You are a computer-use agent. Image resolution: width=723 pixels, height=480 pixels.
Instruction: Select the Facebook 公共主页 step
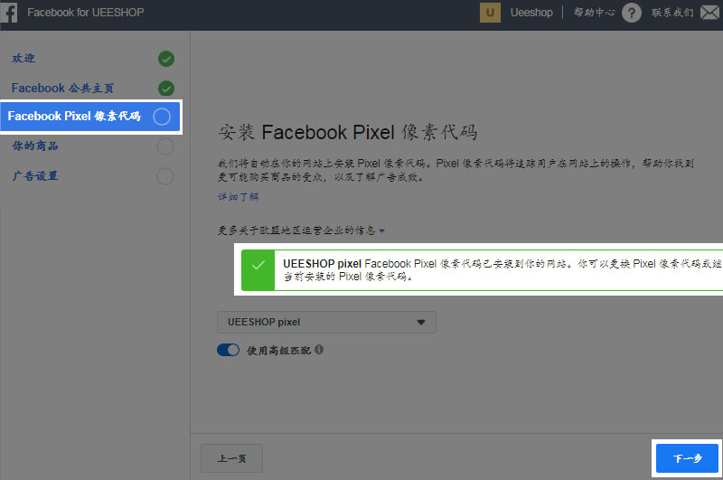62,88
